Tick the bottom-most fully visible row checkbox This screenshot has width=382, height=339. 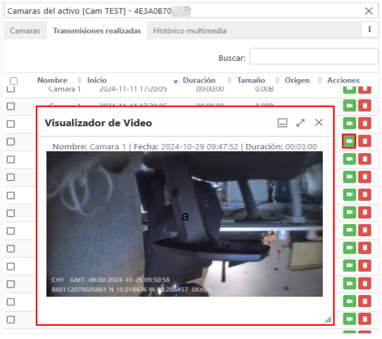(10, 319)
